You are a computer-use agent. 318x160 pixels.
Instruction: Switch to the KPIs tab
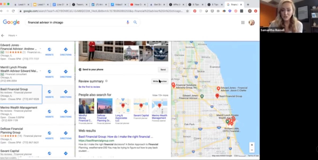[x=176, y=5]
